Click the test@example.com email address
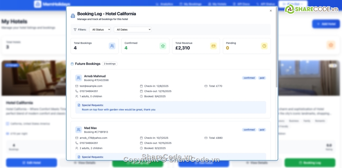The width and height of the screenshot is (342, 168). (91, 86)
